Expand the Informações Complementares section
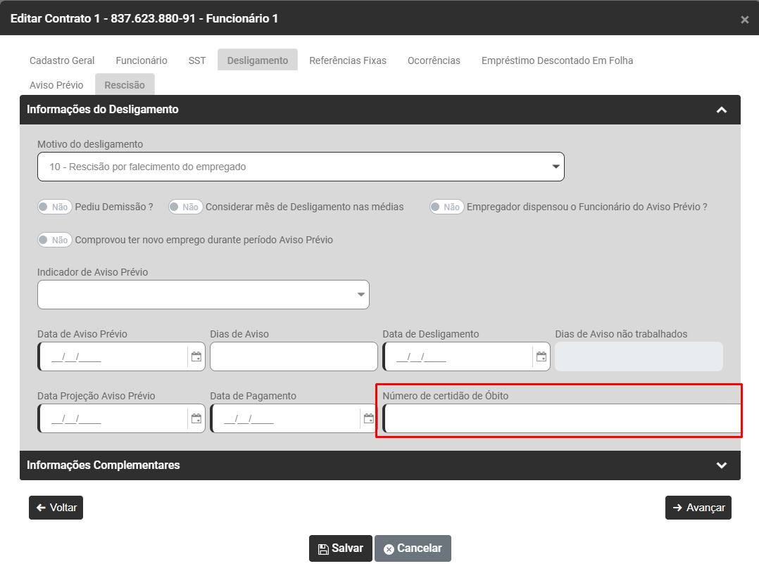 point(721,465)
